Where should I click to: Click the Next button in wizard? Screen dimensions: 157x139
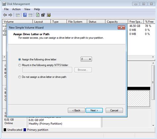[94, 110]
